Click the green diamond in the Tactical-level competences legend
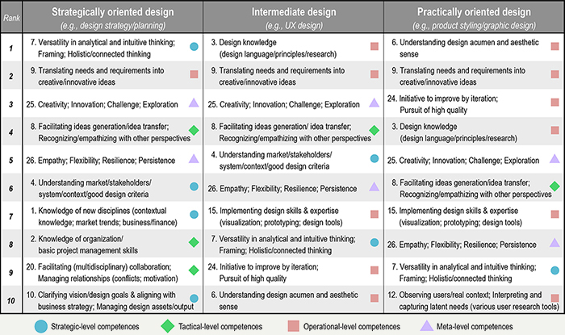This screenshot has width=565, height=335. tap(168, 326)
